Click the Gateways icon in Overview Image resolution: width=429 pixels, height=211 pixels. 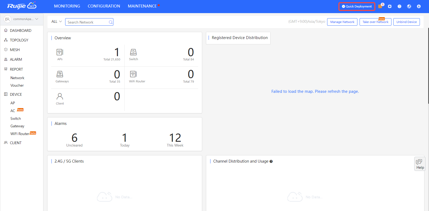tap(60, 74)
